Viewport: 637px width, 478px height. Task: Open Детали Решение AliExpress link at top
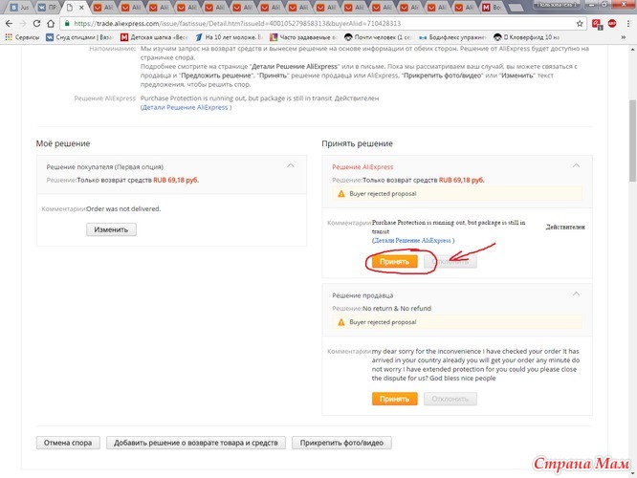[x=187, y=107]
